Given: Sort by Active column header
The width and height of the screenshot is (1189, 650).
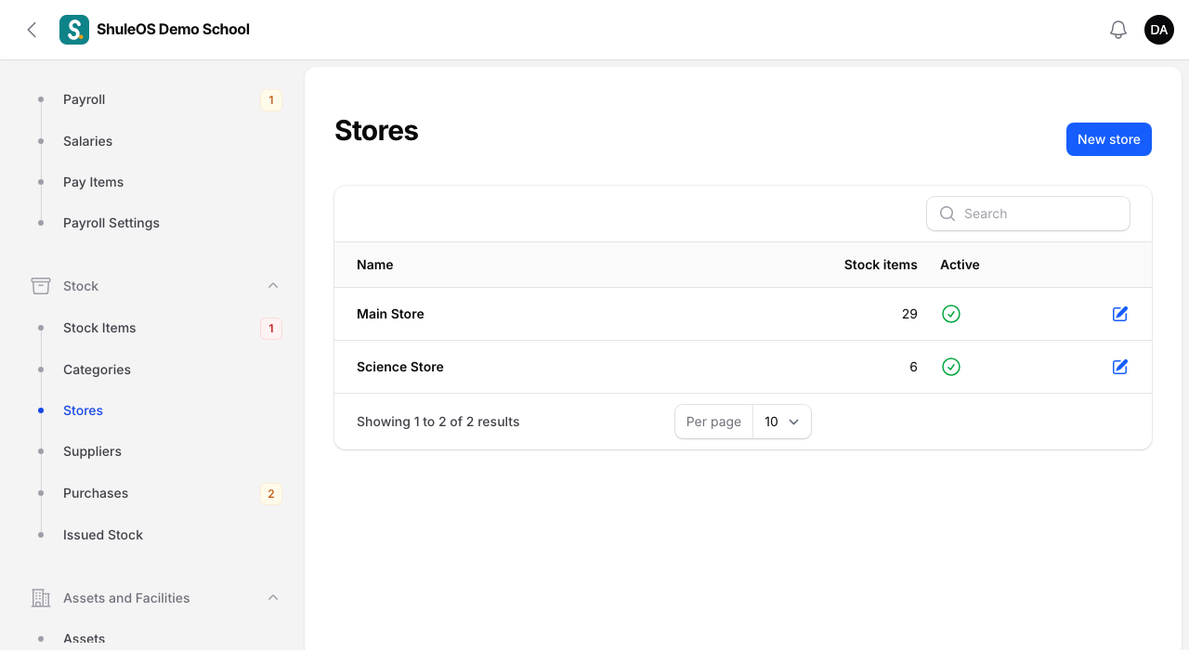Looking at the screenshot, I should tap(960, 265).
